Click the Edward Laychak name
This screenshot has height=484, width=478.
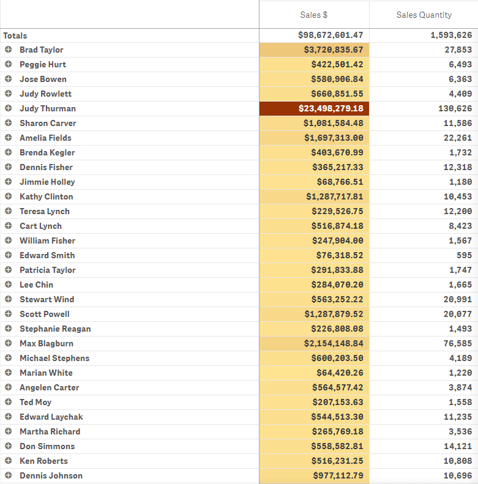point(51,417)
